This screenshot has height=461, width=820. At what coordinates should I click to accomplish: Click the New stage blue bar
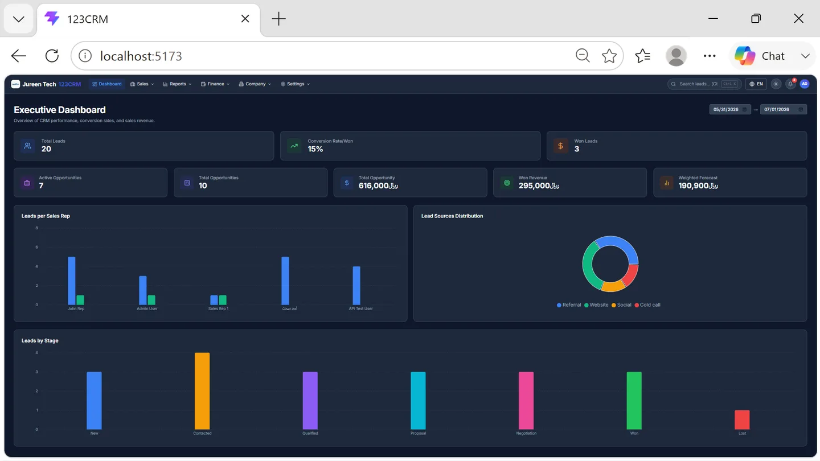[x=94, y=401]
